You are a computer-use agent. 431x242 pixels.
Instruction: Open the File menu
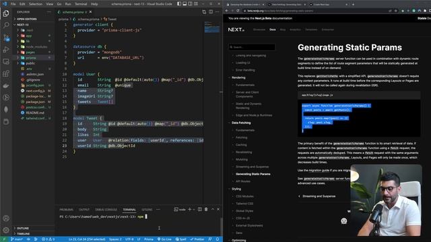click(13, 4)
